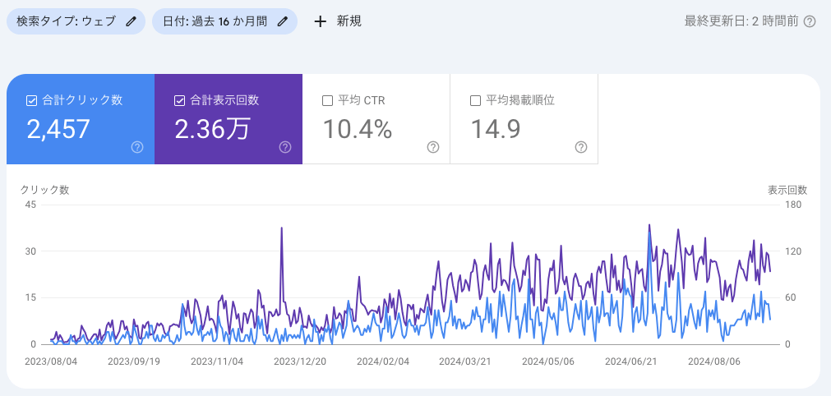Click the 2024/02/04 date label
Viewport: 831px width, 396px height.
coord(383,361)
